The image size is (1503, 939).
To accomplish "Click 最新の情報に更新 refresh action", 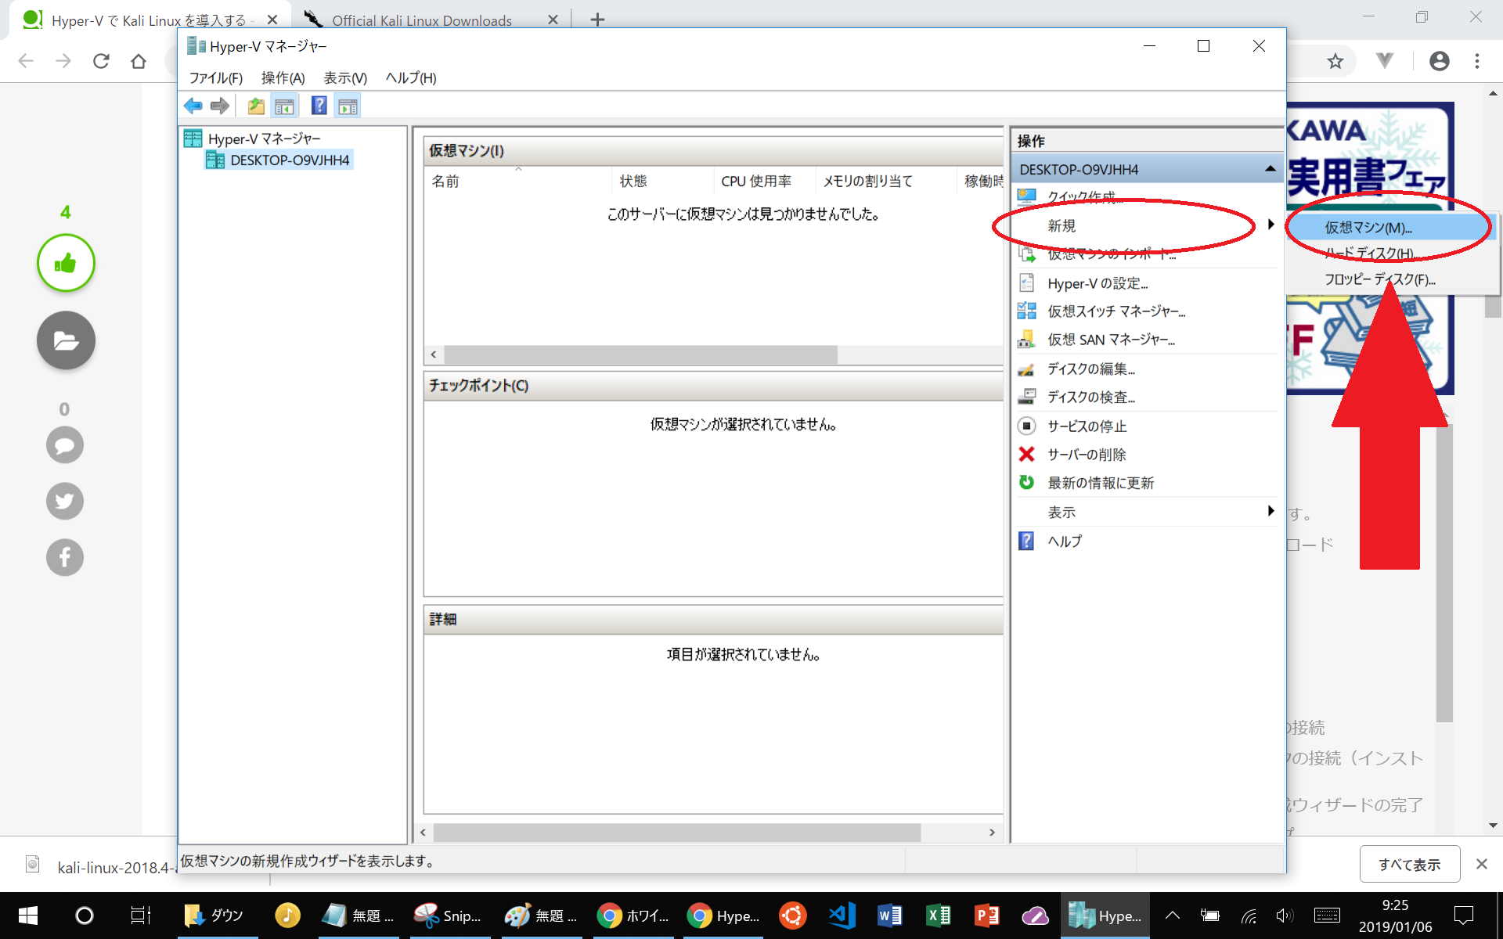I will (1100, 483).
